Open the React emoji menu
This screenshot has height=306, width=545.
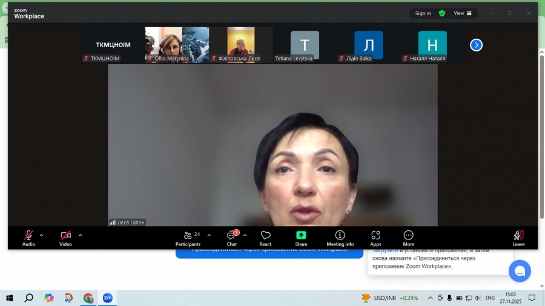[265, 237]
